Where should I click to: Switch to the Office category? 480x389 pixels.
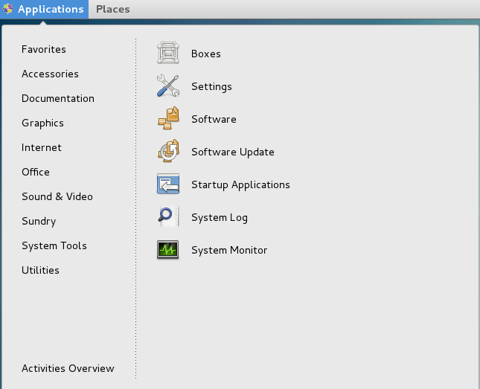(36, 172)
